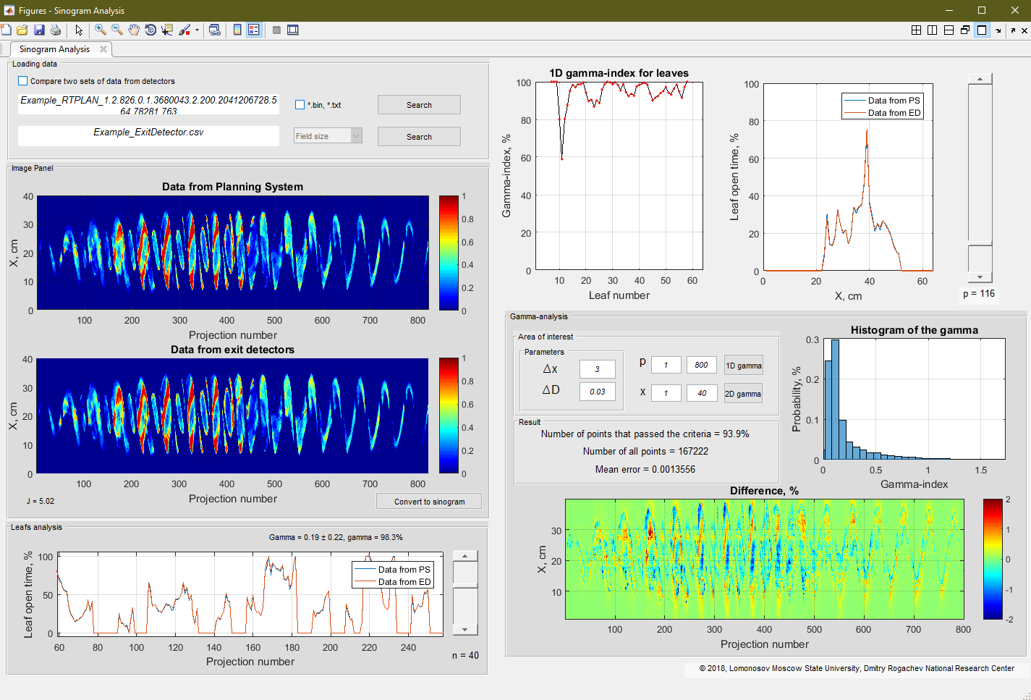The height and width of the screenshot is (700, 1031).
Task: Close the Sinogram Analysis tab
Action: pos(102,49)
